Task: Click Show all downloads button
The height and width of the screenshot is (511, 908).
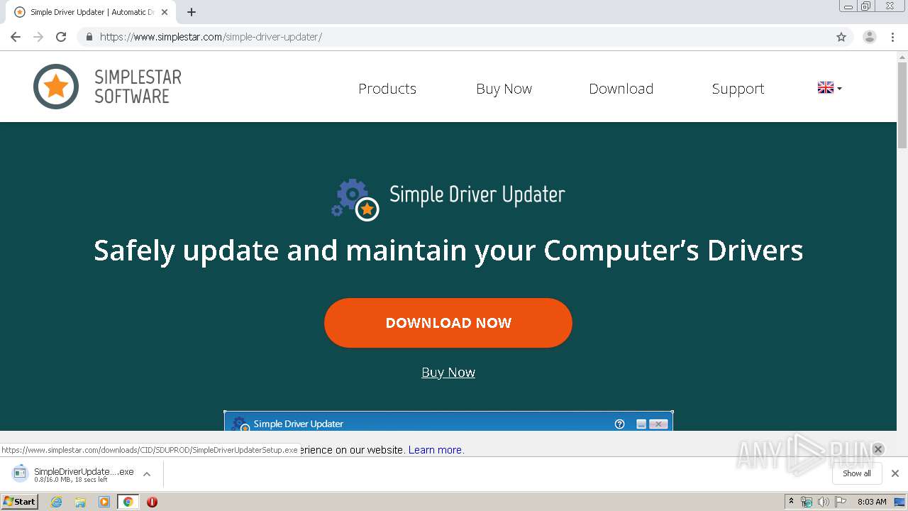Action: click(857, 473)
